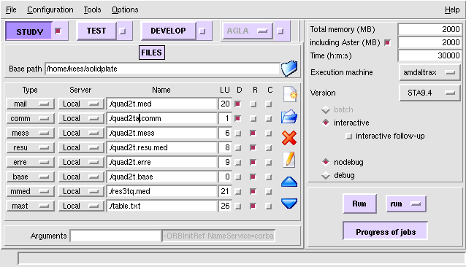466x267 pixels.
Task: Click the Total memory (MB) field
Action: (x=429, y=29)
